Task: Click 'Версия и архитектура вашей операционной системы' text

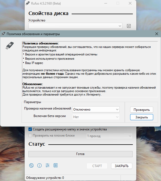Action: 61,54
